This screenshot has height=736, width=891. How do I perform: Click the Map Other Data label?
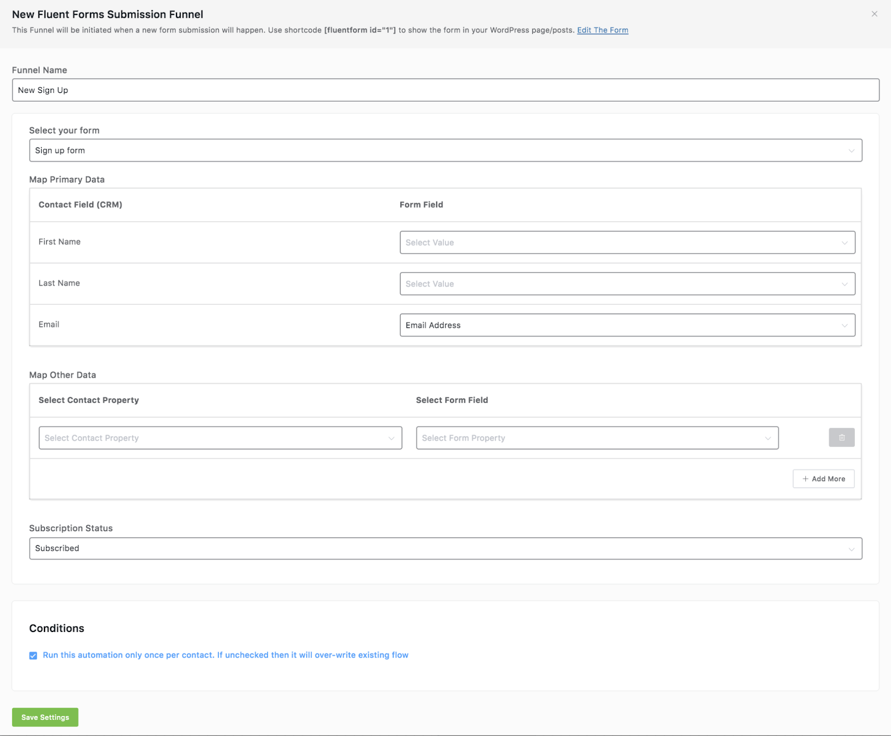pos(62,375)
